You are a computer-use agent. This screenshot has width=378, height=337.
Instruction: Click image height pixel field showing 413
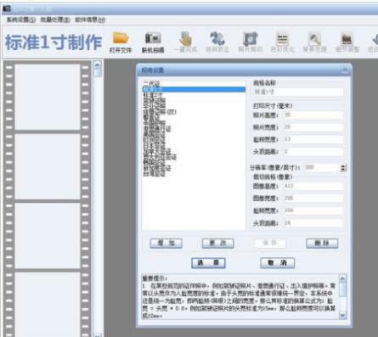point(314,186)
